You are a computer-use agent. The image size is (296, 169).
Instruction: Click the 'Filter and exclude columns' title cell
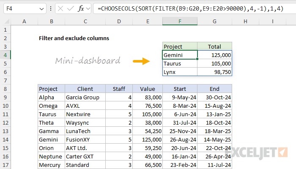click(74, 38)
